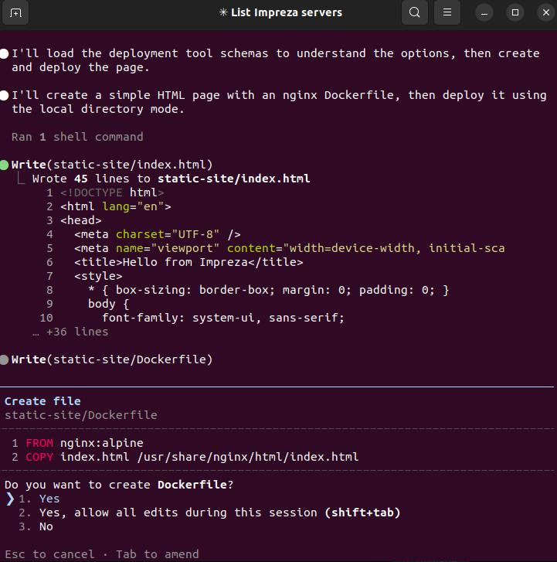
Task: Click the selection arrow beside Yes
Action: [x=10, y=499]
